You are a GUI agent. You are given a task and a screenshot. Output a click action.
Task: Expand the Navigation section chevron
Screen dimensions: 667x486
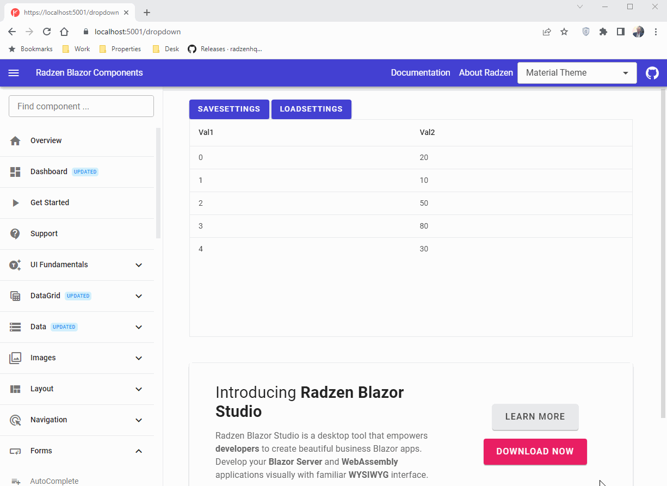[139, 420]
